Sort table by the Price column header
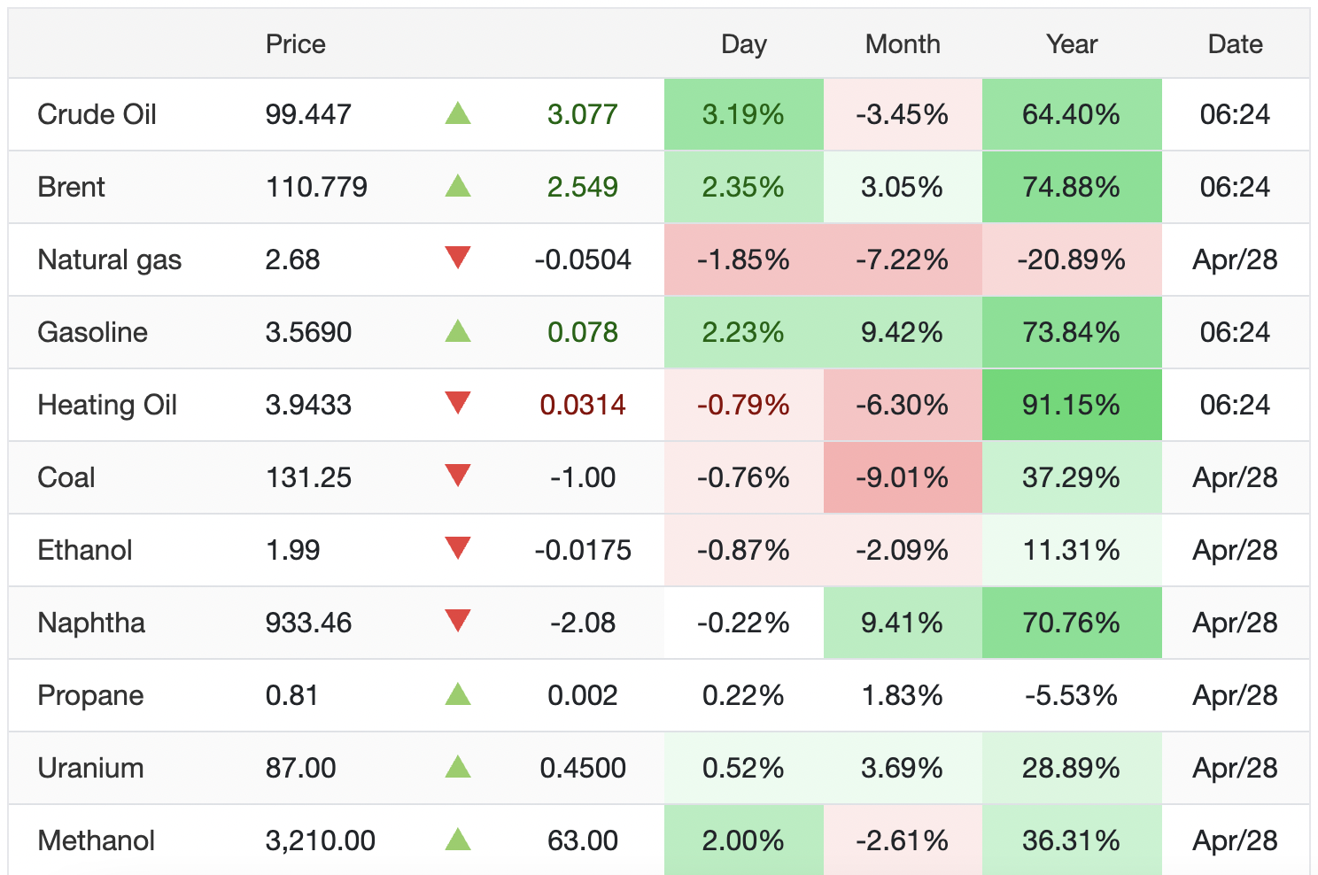Image resolution: width=1318 pixels, height=875 pixels. tap(295, 44)
